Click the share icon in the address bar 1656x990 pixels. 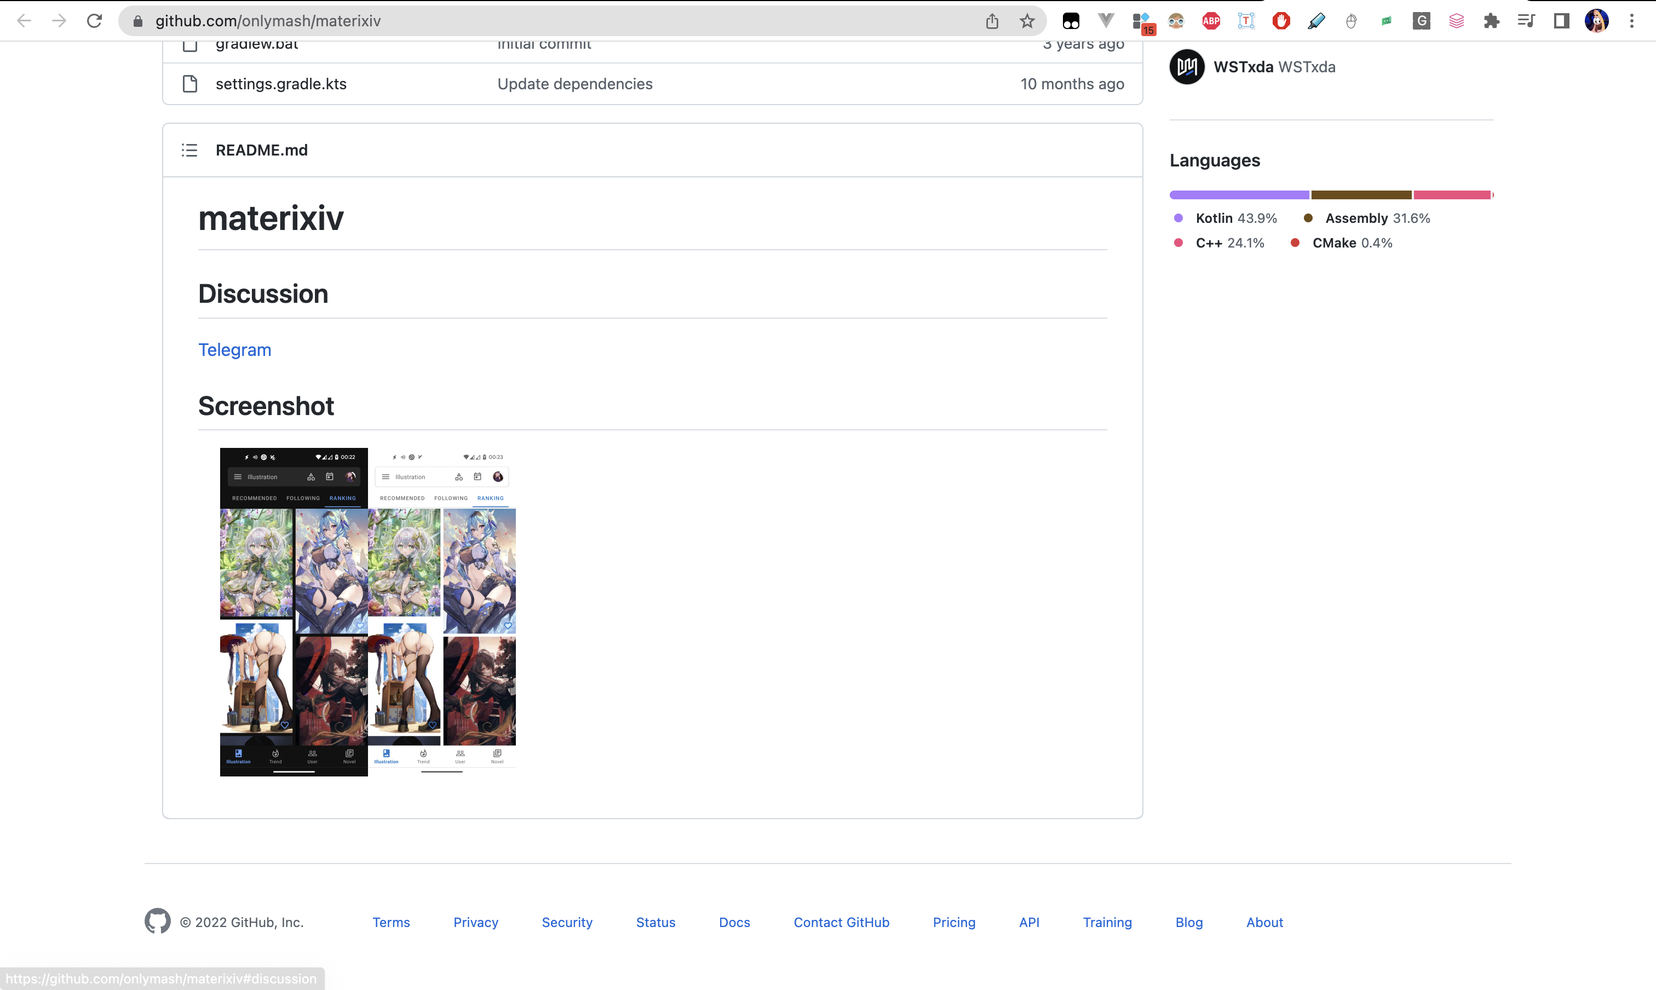pyautogui.click(x=992, y=21)
